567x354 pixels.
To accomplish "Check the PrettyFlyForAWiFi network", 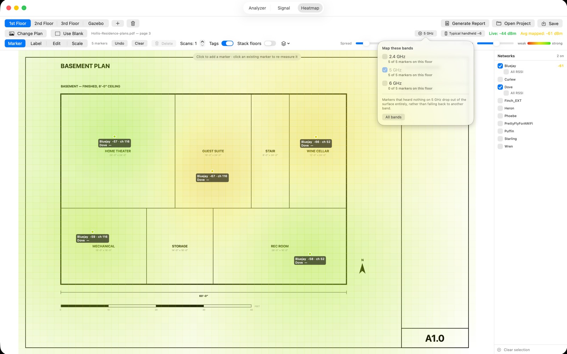I will (500, 124).
